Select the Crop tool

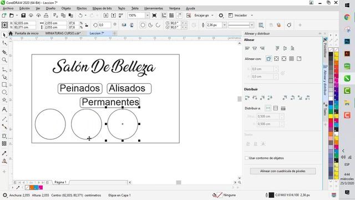tap(4, 52)
